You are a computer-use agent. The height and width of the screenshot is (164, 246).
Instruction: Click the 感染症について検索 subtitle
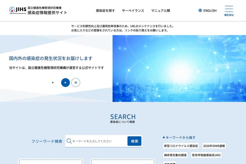click(122, 122)
